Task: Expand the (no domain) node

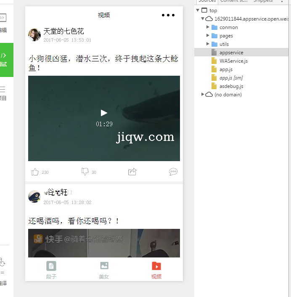Action: pyautogui.click(x=203, y=95)
